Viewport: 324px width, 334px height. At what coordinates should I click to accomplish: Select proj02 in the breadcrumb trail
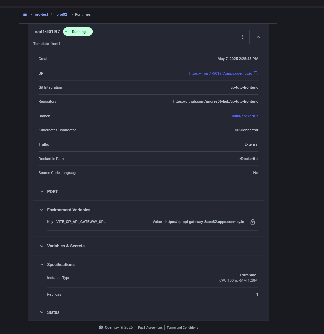point(62,14)
